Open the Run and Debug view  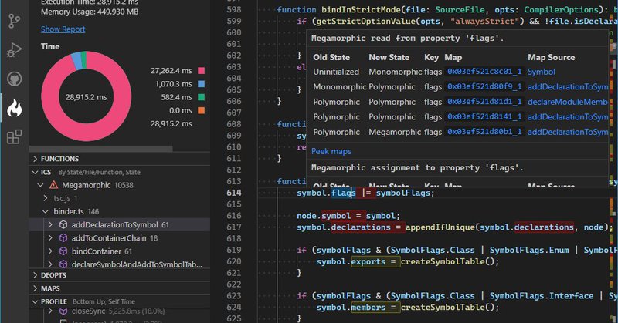pos(14,50)
